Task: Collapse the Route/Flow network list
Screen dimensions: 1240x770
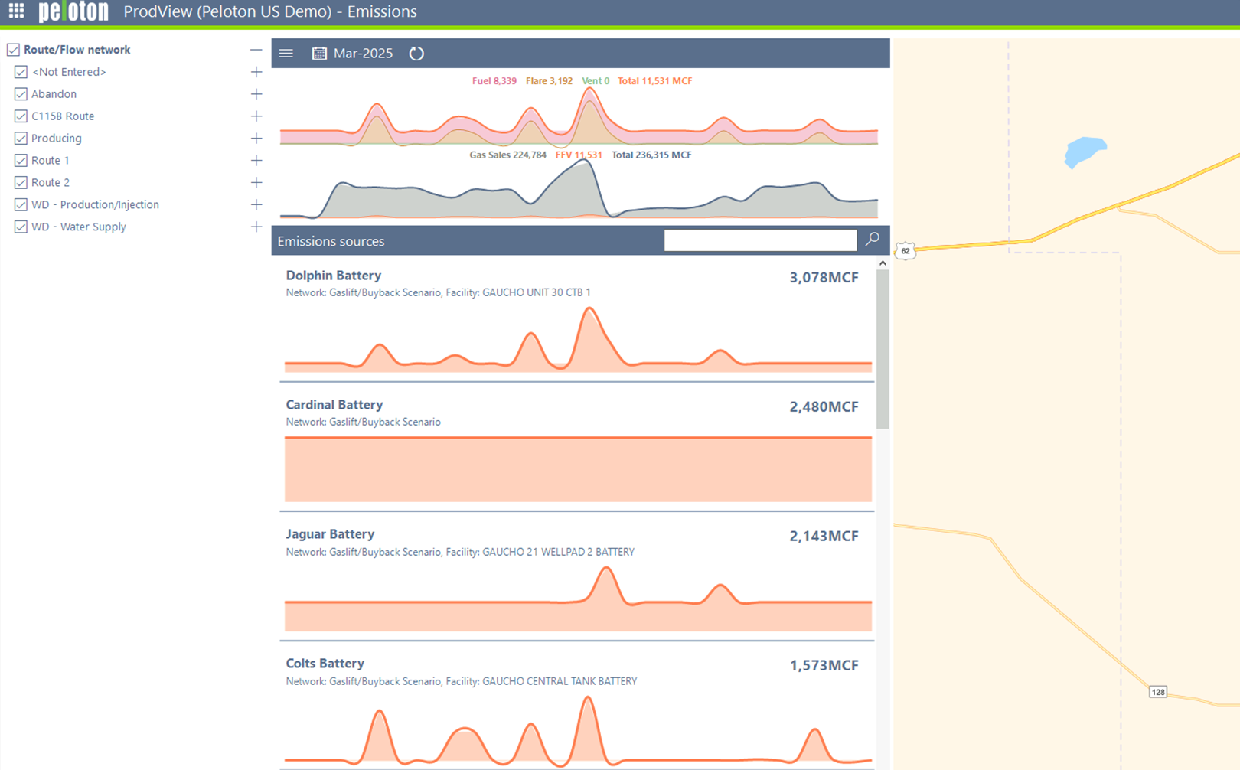Action: (x=256, y=49)
